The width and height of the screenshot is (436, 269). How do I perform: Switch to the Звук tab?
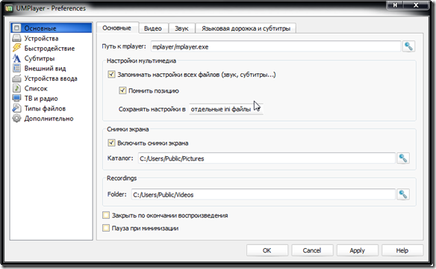[x=181, y=28]
